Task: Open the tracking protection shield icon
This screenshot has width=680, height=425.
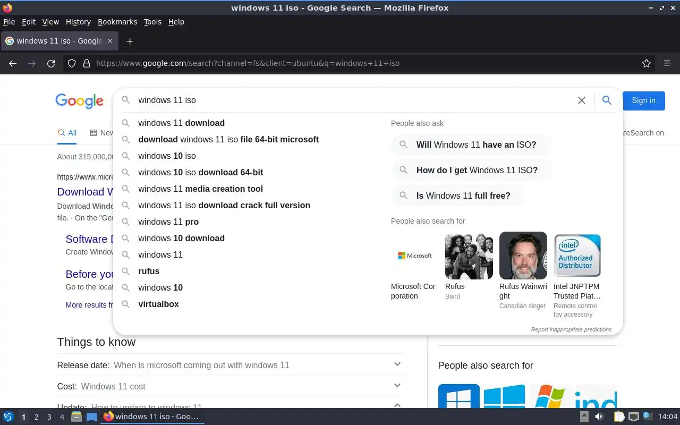Action: [x=72, y=63]
